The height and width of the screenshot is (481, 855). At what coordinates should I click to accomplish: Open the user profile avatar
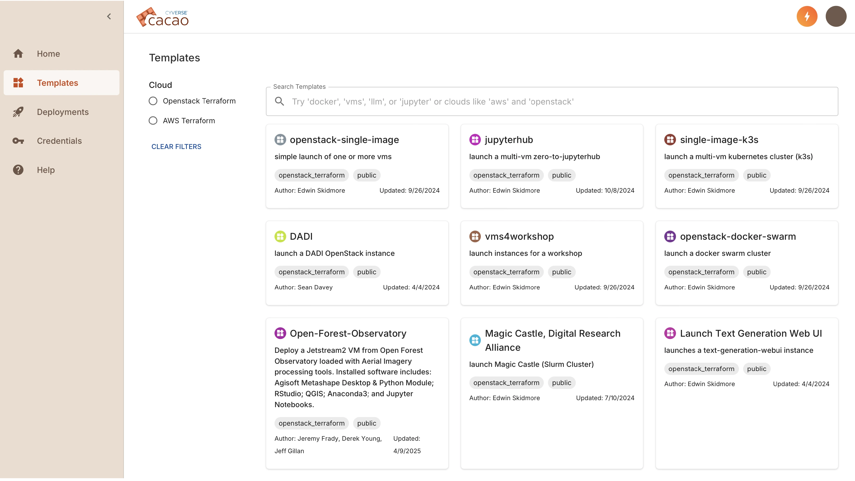tap(835, 16)
